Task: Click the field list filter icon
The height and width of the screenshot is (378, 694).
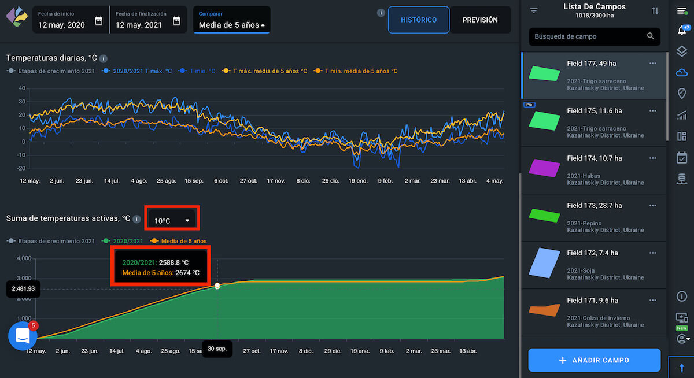Action: point(534,11)
